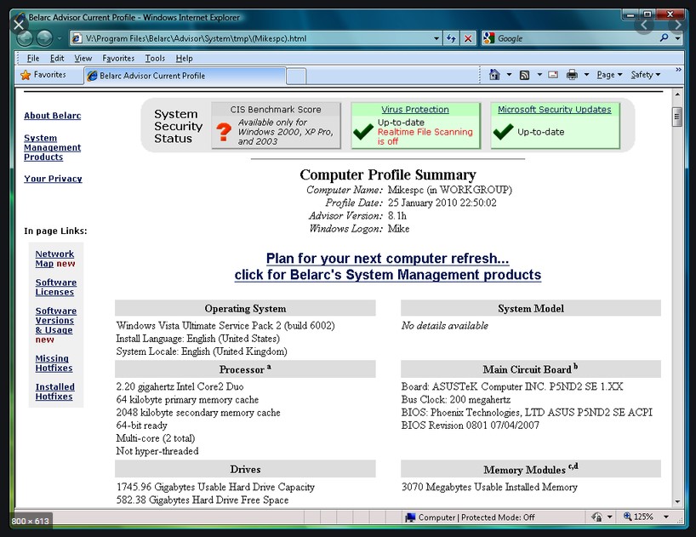Follow the About Belarc link
The image size is (696, 537).
pyautogui.click(x=53, y=116)
